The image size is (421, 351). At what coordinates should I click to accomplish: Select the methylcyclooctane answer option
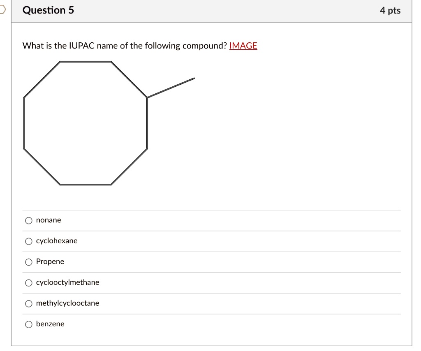29,303
